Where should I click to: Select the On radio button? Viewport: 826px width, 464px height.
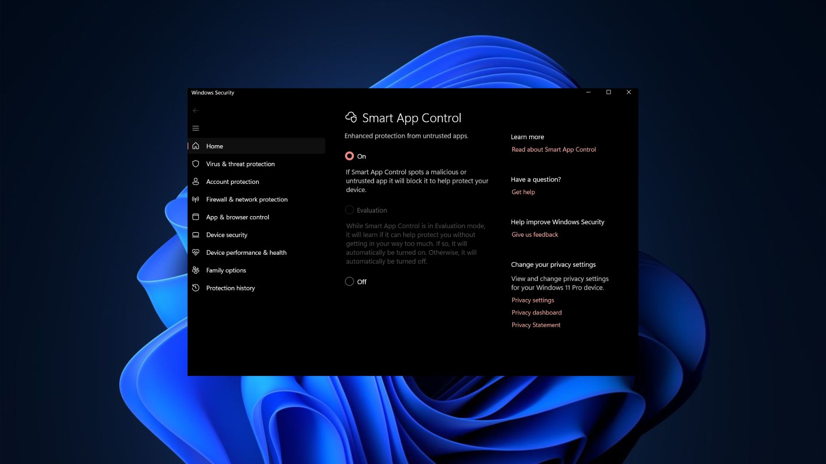349,156
